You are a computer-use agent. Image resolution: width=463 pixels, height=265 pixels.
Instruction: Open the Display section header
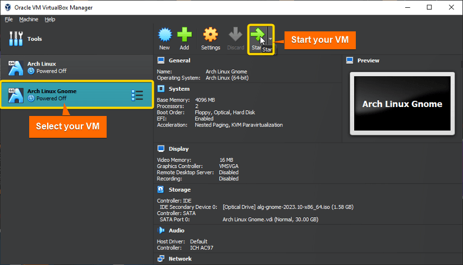click(x=178, y=149)
